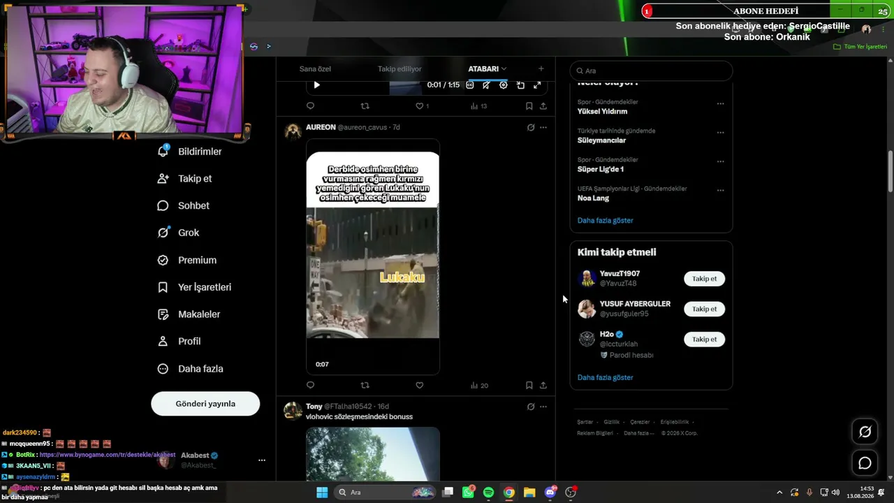
Task: Open options for Yüksel Yıldırım trend
Action: click(x=720, y=104)
